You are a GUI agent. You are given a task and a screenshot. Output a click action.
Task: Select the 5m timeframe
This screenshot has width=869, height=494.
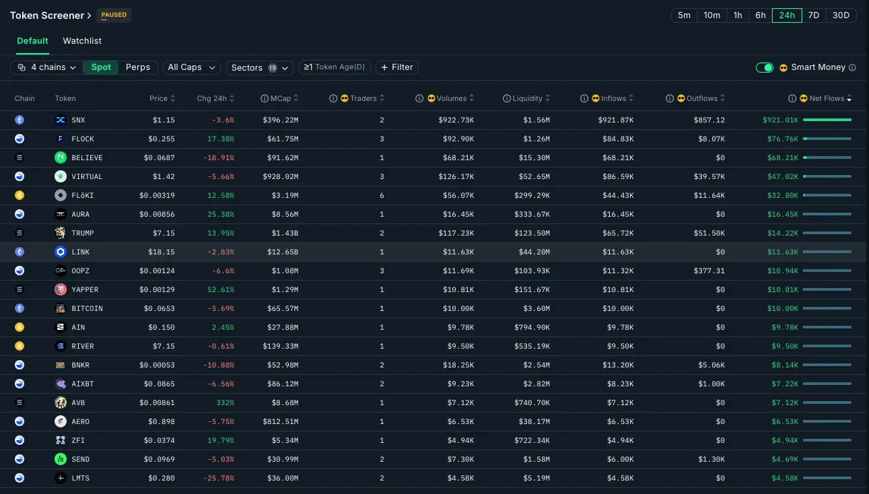684,15
